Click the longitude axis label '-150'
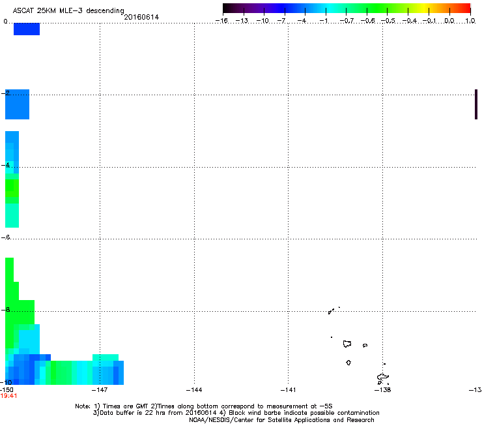Image resolution: width=482 pixels, height=424 pixels. (x=7, y=390)
